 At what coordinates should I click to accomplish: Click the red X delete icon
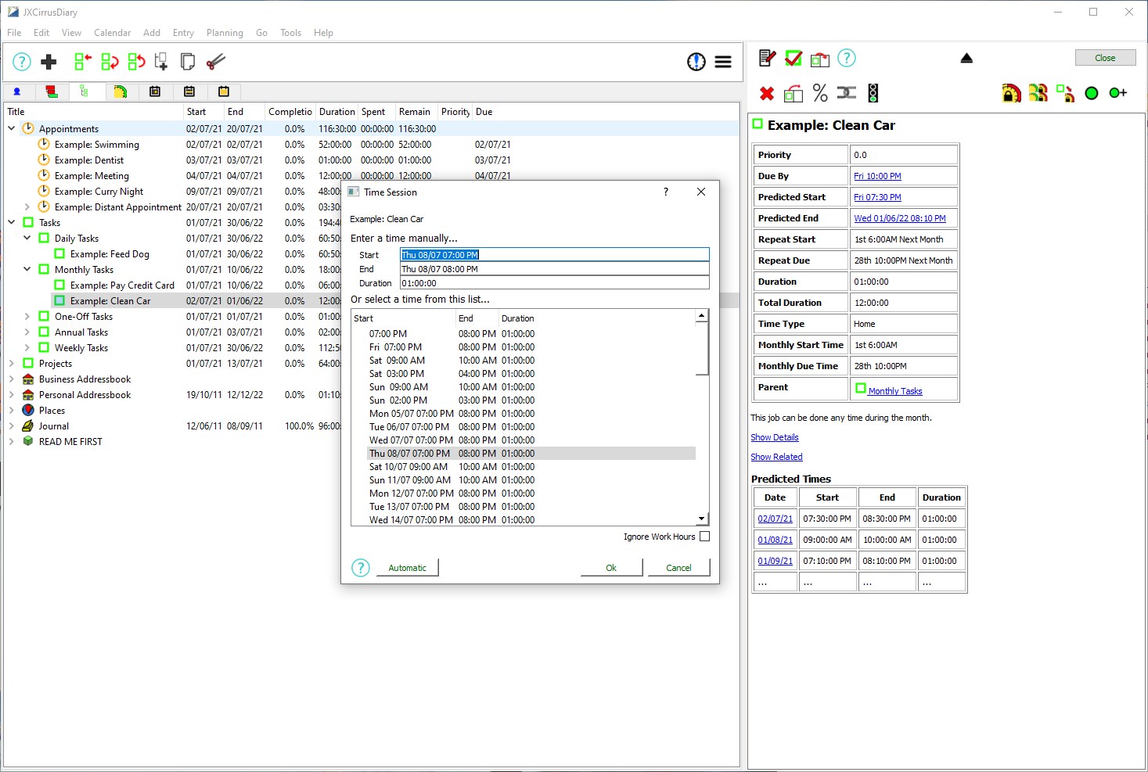click(x=767, y=94)
